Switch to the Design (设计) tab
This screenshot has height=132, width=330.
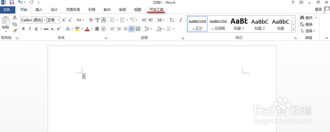[54, 10]
